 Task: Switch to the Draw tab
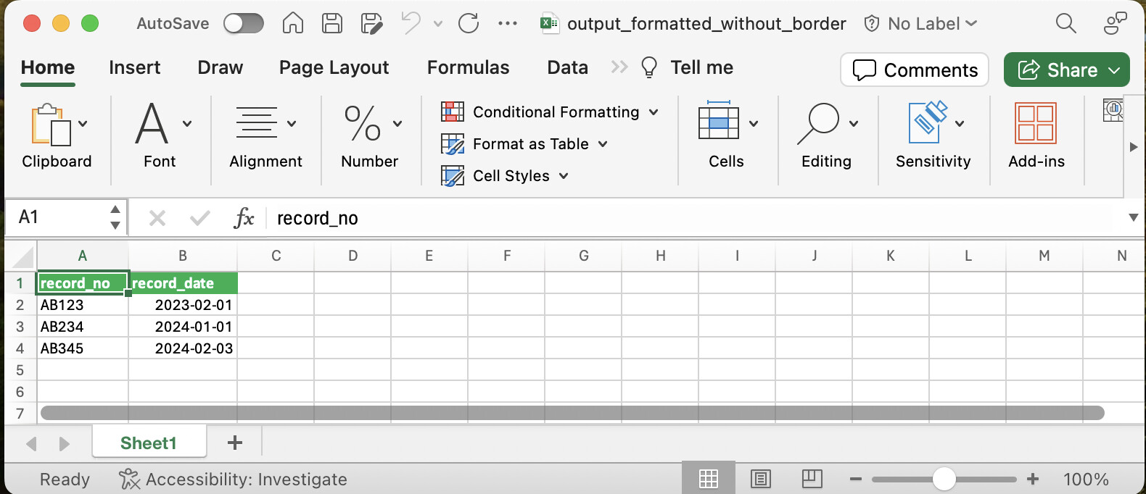[x=220, y=67]
